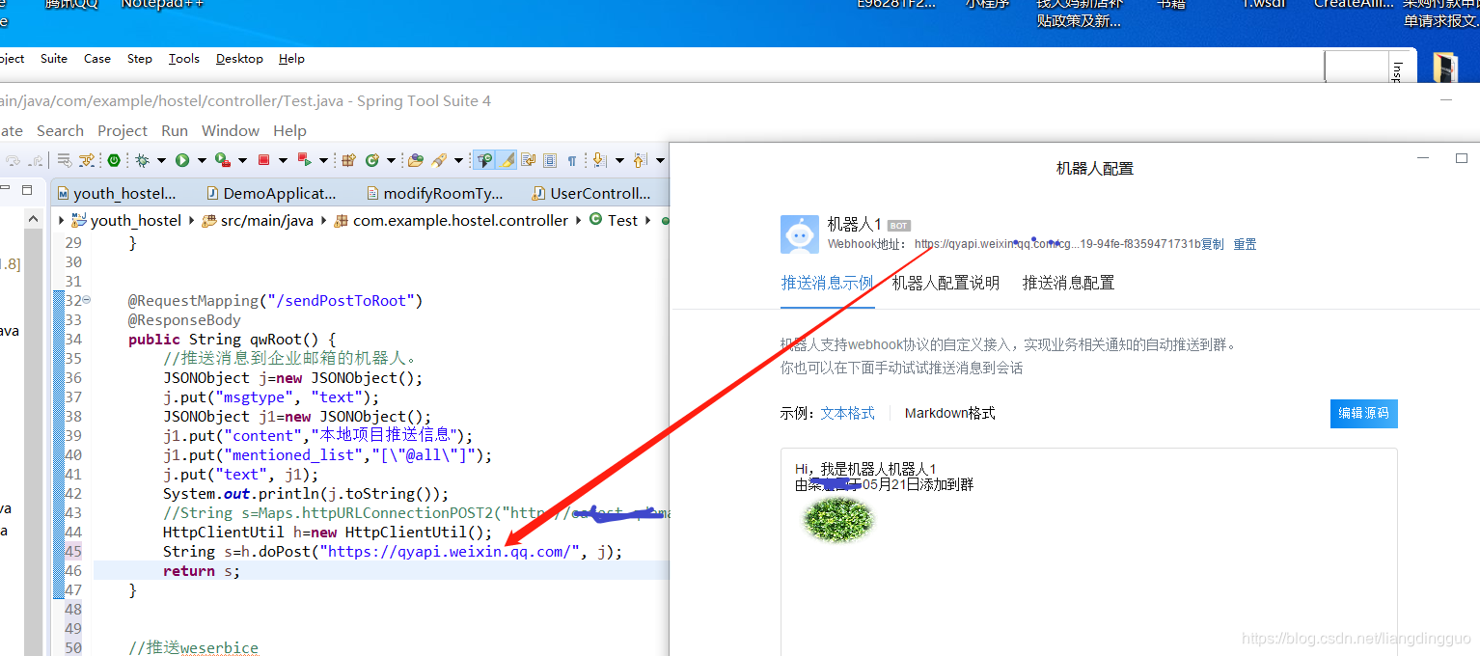The width and height of the screenshot is (1480, 656).
Task: Toggle the Mark Occurrences highlighter icon
Action: [x=506, y=160]
